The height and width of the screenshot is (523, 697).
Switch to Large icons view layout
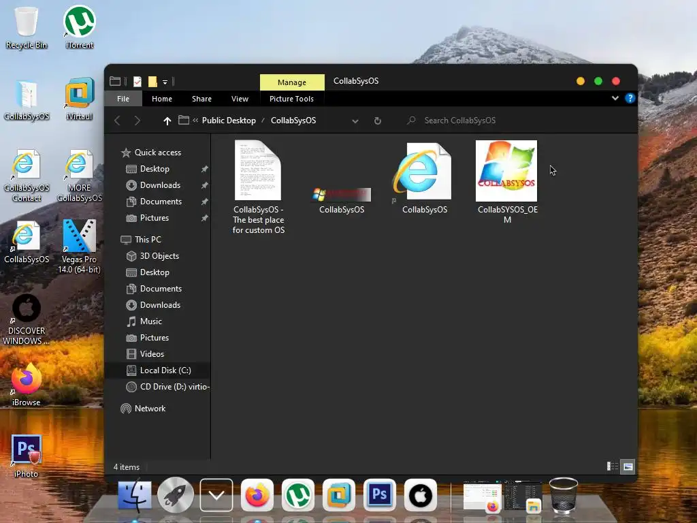tap(628, 466)
